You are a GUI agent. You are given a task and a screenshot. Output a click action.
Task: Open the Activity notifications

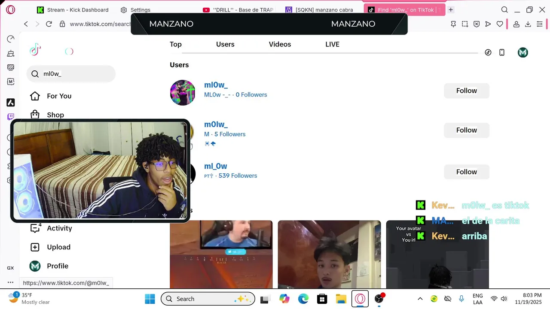(51, 228)
